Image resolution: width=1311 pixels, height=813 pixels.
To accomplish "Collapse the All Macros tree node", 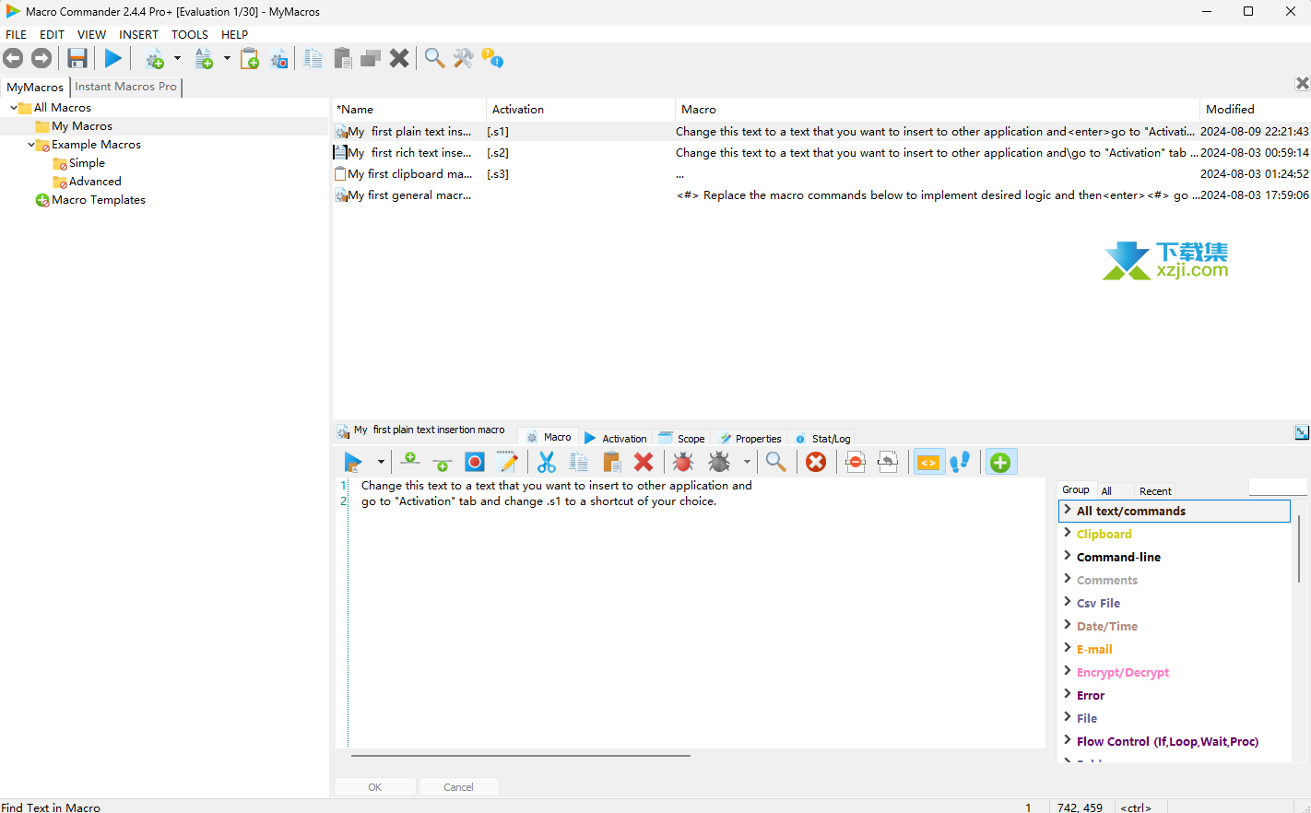I will point(14,108).
